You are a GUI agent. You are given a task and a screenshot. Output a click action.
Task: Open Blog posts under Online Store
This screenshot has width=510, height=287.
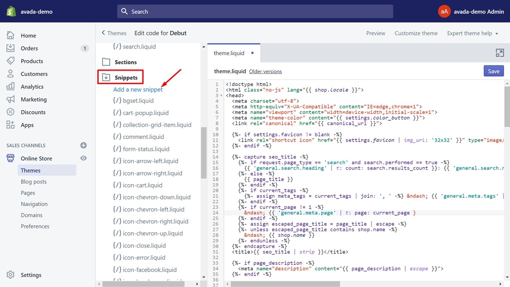point(34,182)
